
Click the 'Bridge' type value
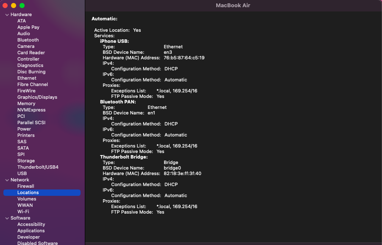pyautogui.click(x=171, y=162)
